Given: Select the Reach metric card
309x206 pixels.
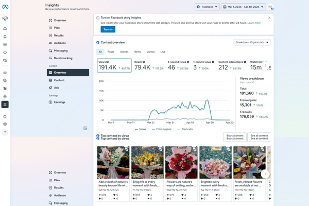Looking at the screenshot, I should click(x=149, y=65).
